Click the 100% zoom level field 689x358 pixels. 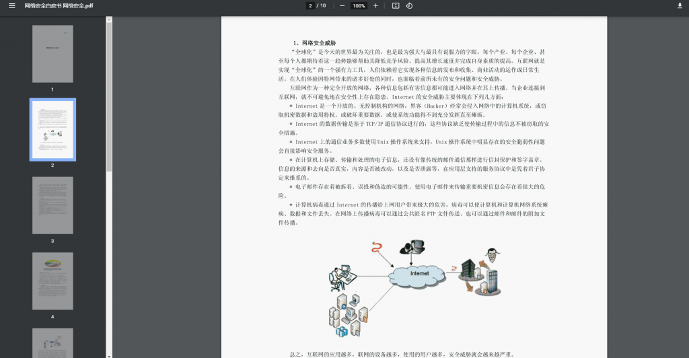click(x=359, y=5)
